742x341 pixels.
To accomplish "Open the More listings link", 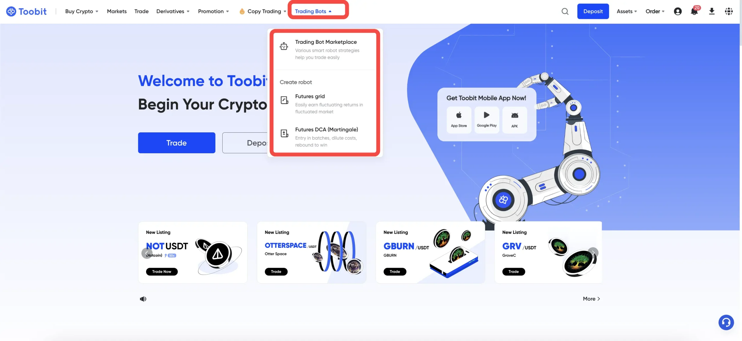I will (591, 299).
